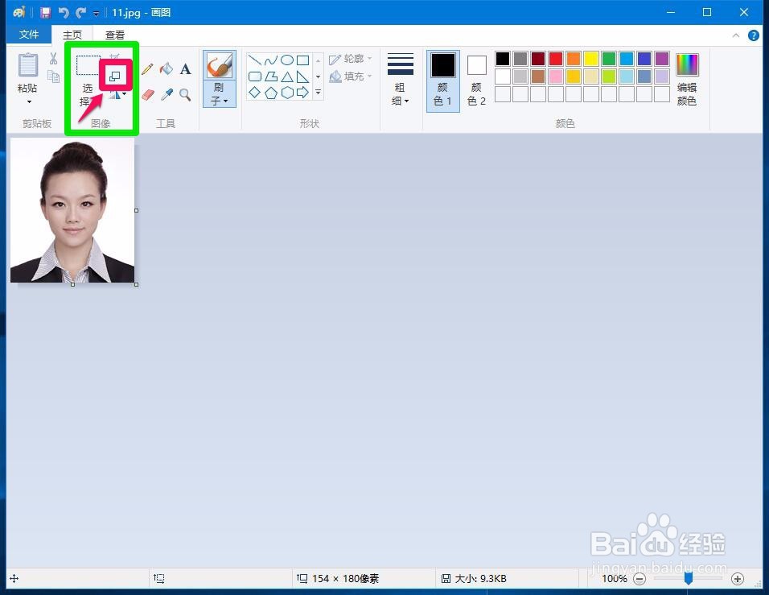Image resolution: width=769 pixels, height=595 pixels.
Task: Choose the Rounded rectangle shape
Action: [255, 76]
